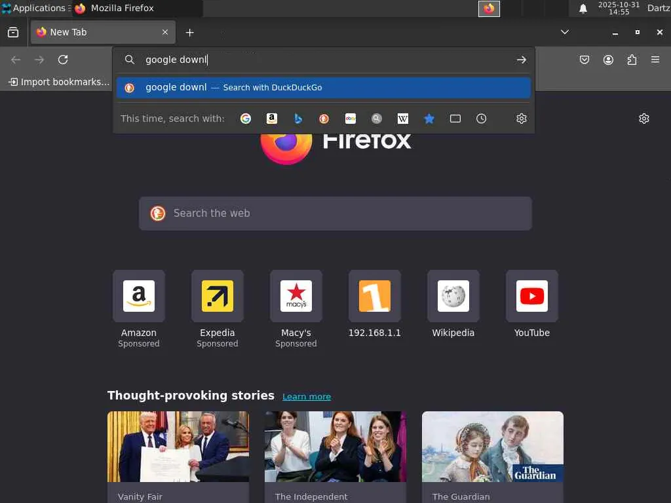Open a new tab with the plus button
Image resolution: width=671 pixels, height=503 pixels.
pos(189,33)
